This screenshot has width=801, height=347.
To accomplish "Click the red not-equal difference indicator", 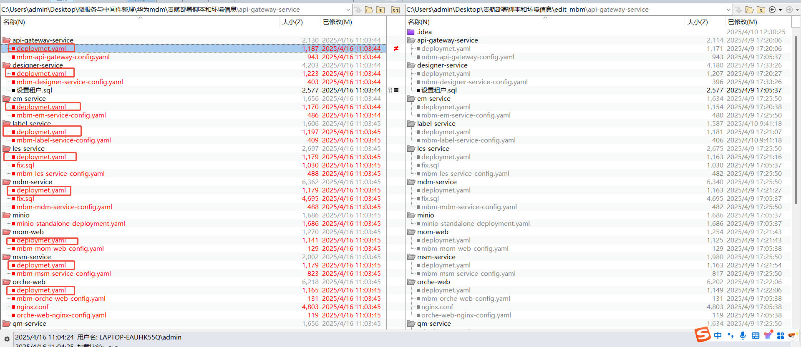I will pos(396,48).
